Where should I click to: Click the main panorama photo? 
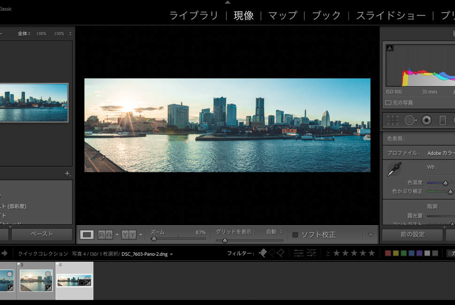click(x=227, y=125)
